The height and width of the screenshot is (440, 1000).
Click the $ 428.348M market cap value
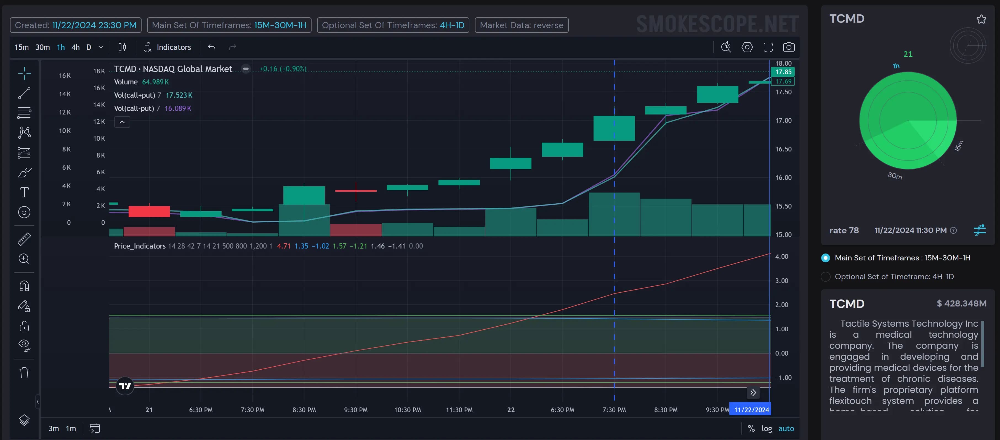click(x=961, y=303)
